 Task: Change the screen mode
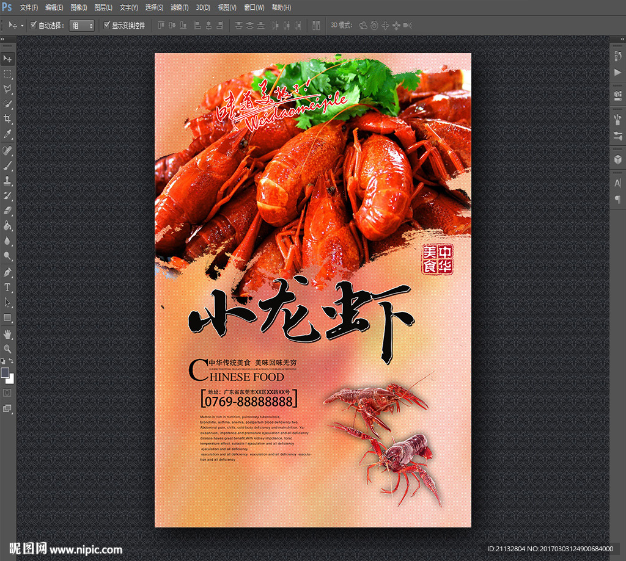click(x=7, y=408)
